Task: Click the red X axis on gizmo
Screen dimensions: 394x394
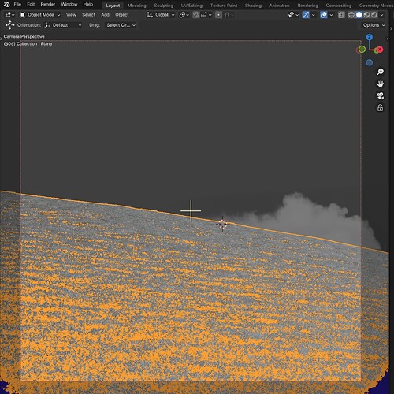Action: point(380,50)
